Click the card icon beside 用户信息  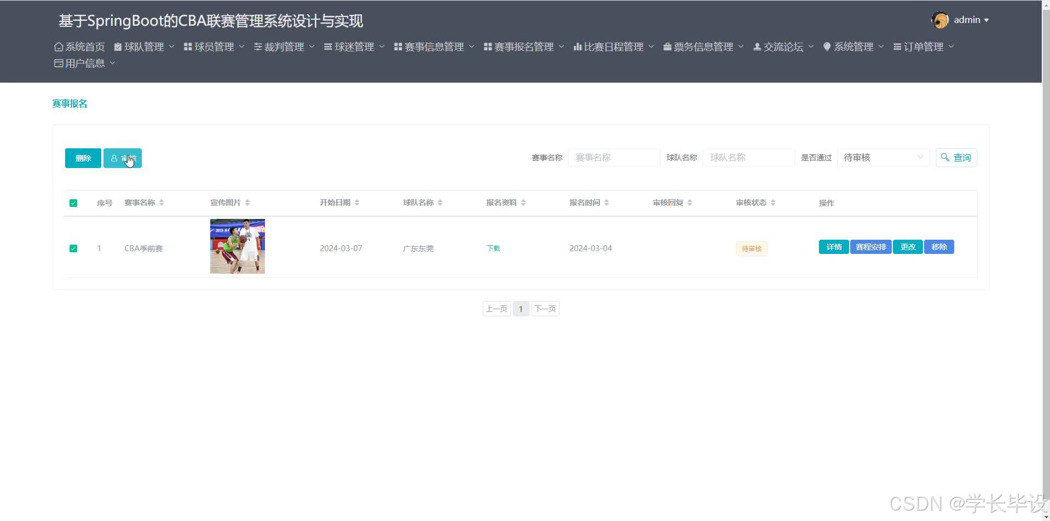click(x=59, y=63)
